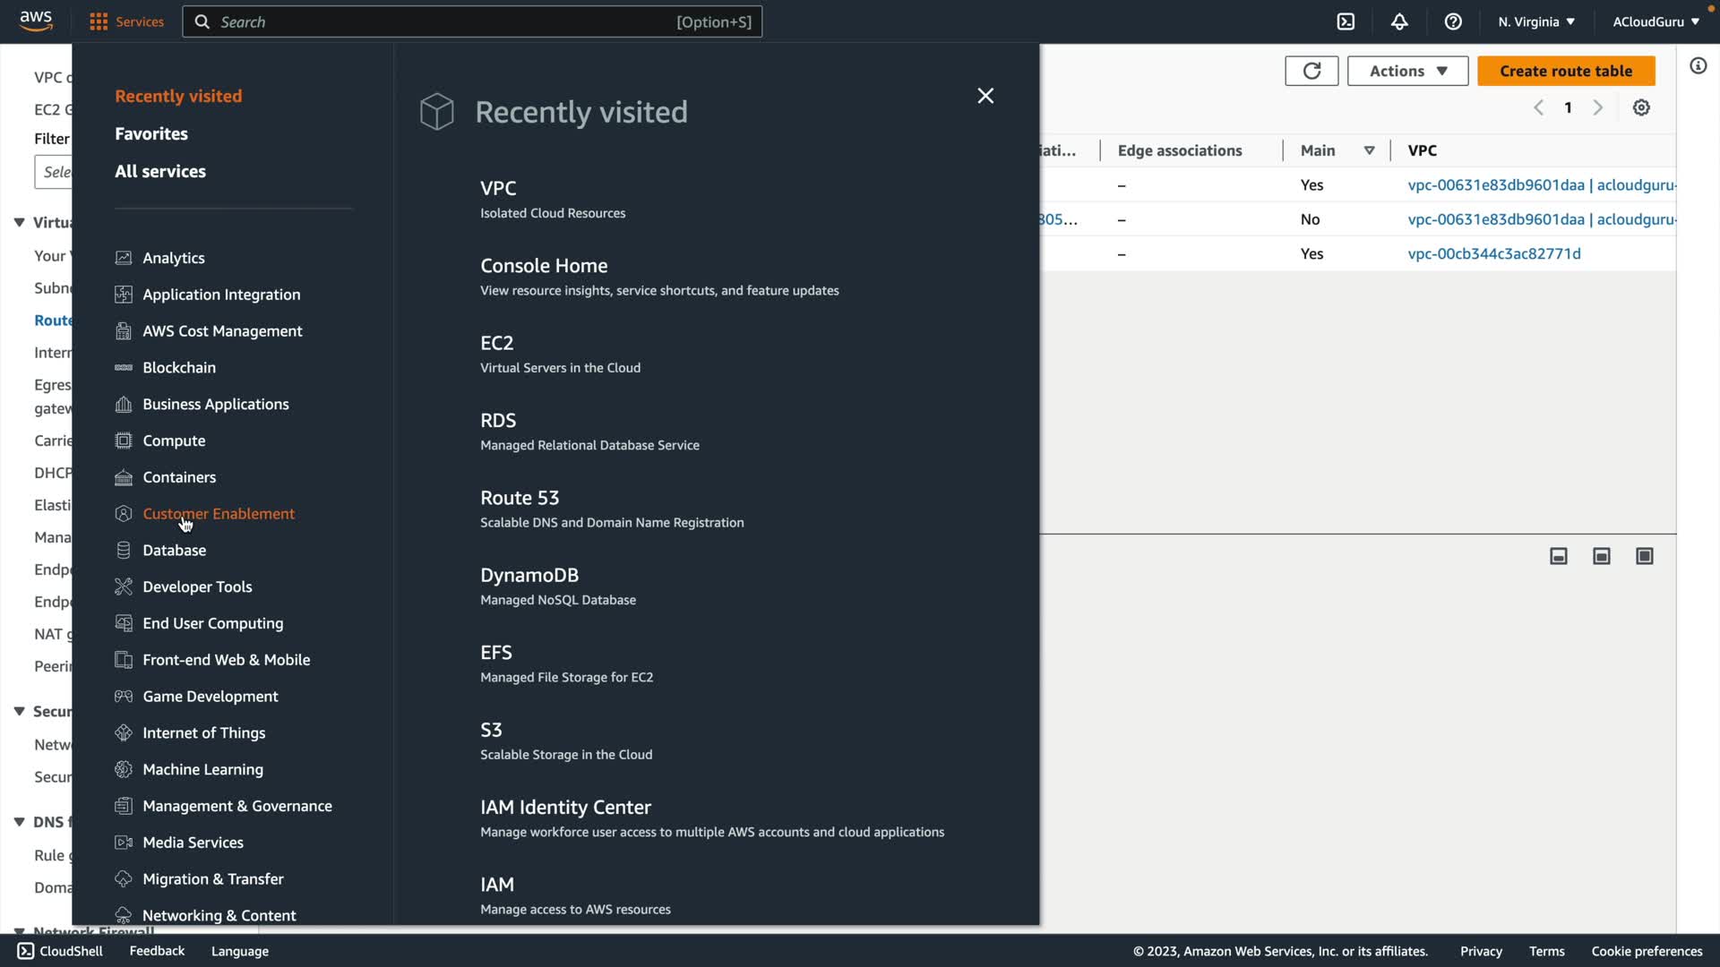Screen dimensions: 1720x967
Task: Click the AWS logo home icon
Action: point(36,21)
